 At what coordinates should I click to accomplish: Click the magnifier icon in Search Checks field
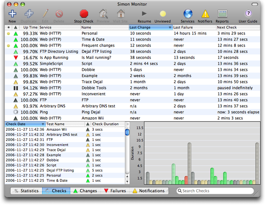pos(179,191)
